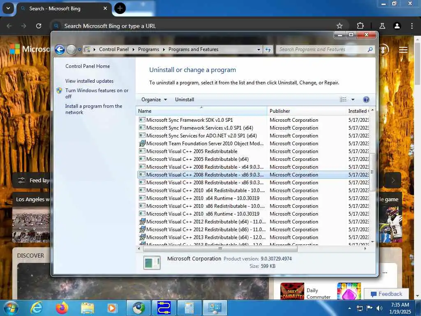Screen dimensions: 421x316
Task: Click the magnifier icon in the search box
Action: [370, 49]
